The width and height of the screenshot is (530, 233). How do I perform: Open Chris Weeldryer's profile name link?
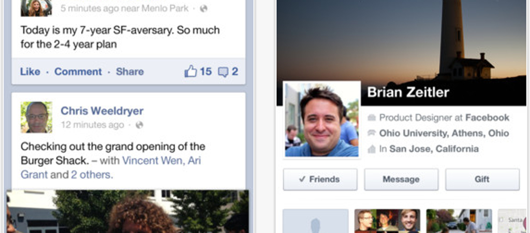pos(102,111)
